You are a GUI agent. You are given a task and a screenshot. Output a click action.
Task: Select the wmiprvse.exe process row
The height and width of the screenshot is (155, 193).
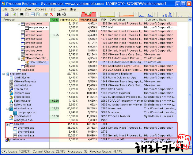click(89, 27)
